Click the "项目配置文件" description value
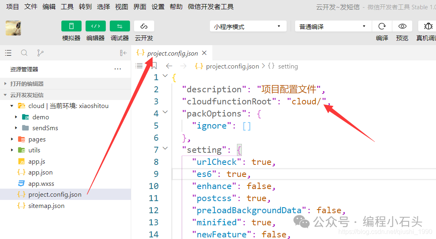 [289, 89]
